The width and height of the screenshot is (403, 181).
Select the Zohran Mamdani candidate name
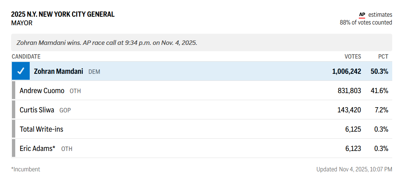[58, 71]
